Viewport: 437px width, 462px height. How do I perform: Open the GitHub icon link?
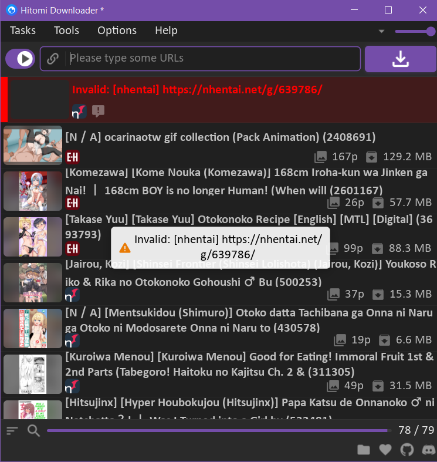(407, 450)
